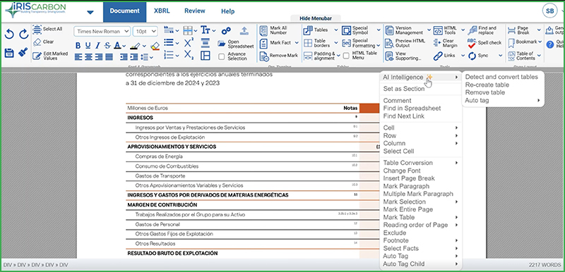Select the Document tab

tap(125, 11)
